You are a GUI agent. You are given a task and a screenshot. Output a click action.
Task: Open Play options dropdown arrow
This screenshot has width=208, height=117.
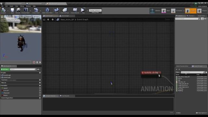(87, 11)
